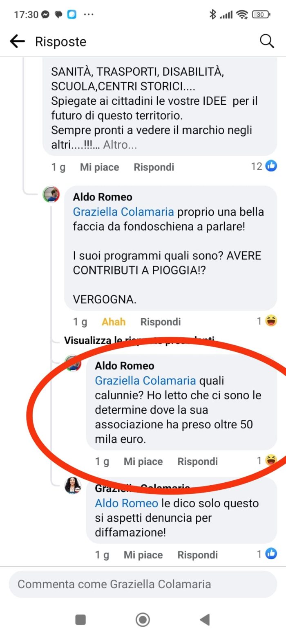
Task: Tap the Android recent apps square button
Action: pyautogui.click(x=80, y=620)
